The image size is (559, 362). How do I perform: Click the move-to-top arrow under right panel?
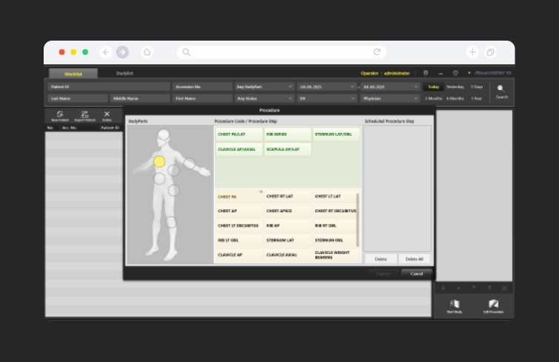(443, 288)
